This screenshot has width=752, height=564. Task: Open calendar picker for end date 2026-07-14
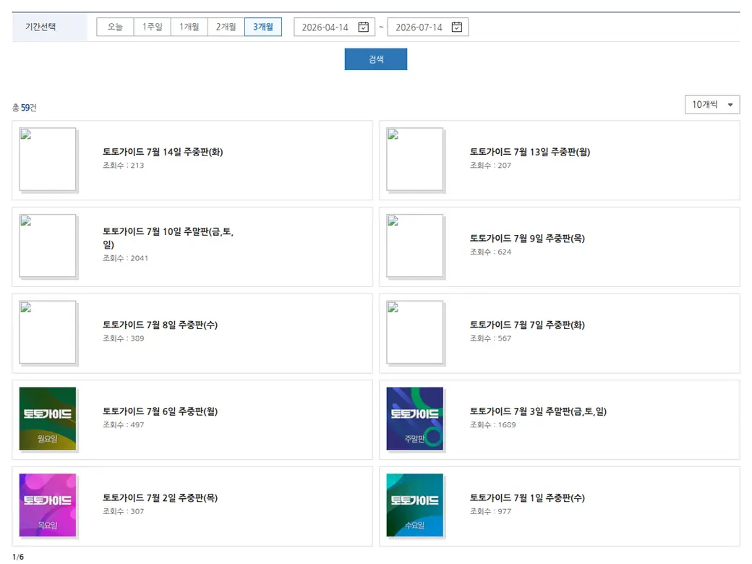pos(457,27)
